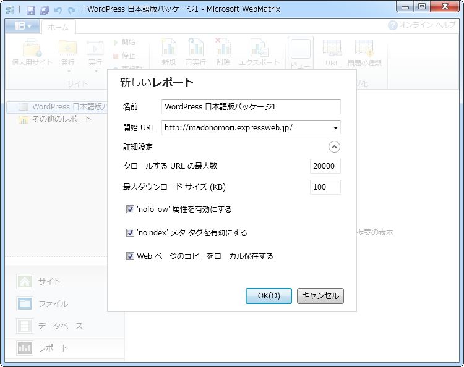The height and width of the screenshot is (367, 464).
Task: Click the キャンセル button
Action: click(x=320, y=296)
